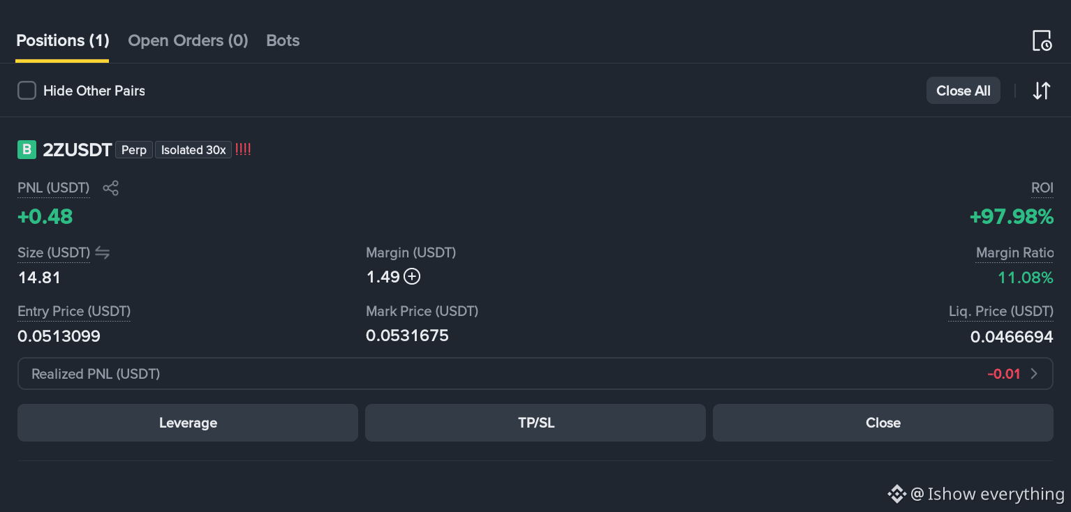Screen dimensions: 1071x512
Task: Switch size unit with the swap icon
Action: coord(103,253)
